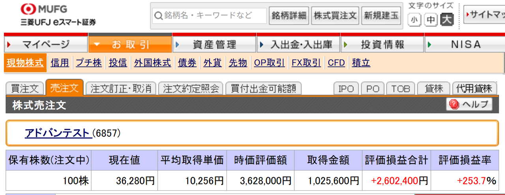The width and height of the screenshot is (505, 195).
Task: Open the 資産管理 menu
Action: click(214, 45)
